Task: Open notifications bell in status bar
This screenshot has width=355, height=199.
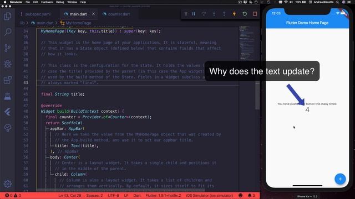Action: click(251, 195)
